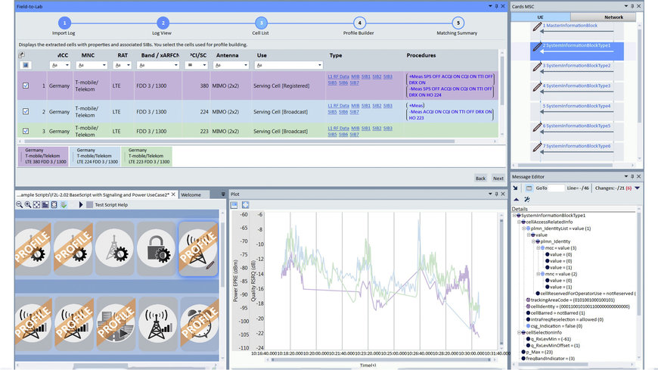This screenshot has width=658, height=370.
Task: Select 5 SystemInformationBlockType4 message
Action: click(x=576, y=106)
